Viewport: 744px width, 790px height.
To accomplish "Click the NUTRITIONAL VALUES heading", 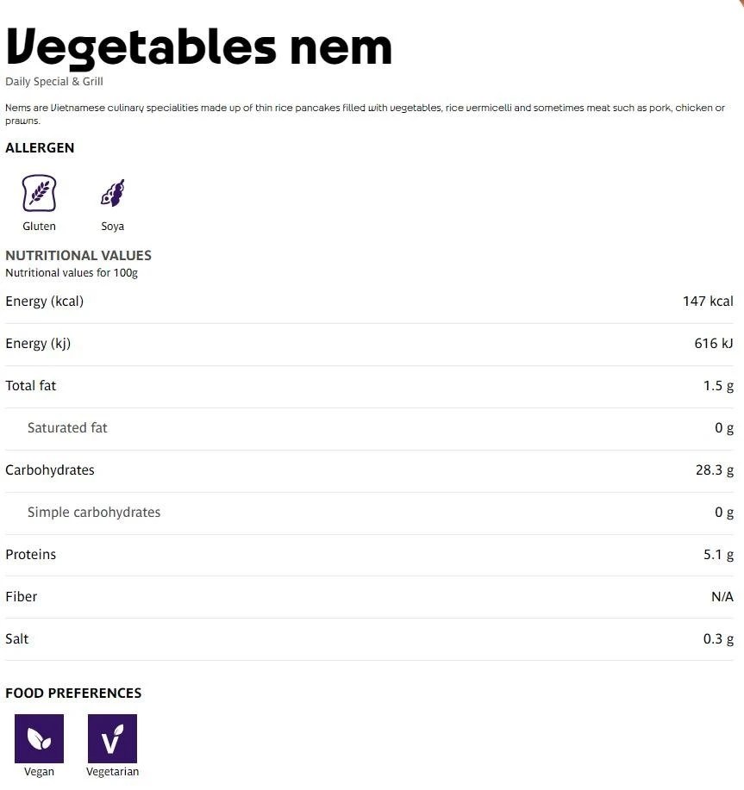I will pos(78,255).
